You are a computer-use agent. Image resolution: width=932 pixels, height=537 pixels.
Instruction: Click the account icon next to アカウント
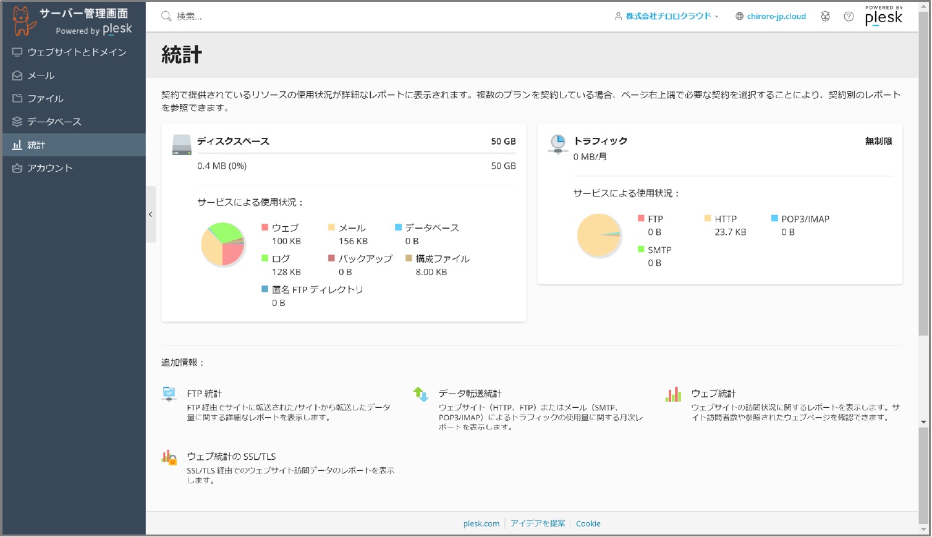(x=17, y=168)
